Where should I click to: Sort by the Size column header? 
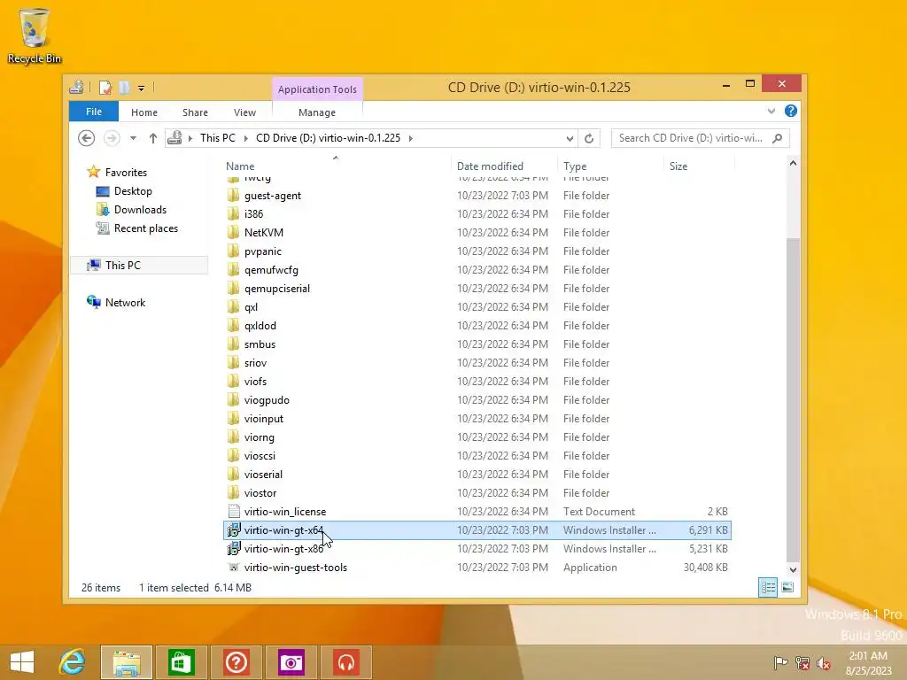click(x=678, y=166)
